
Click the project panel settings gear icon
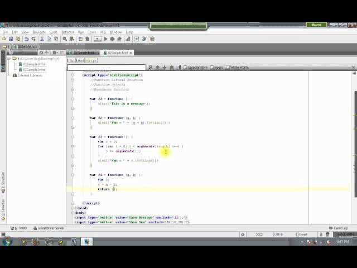pyautogui.click(x=55, y=52)
